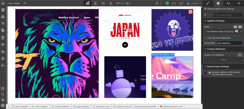Switch to the Element Settings gear tab

(218, 3)
